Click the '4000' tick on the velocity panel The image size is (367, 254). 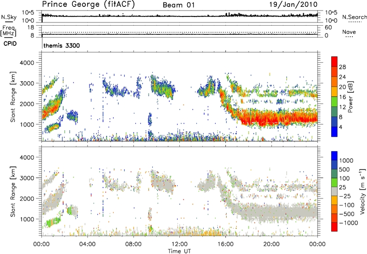[x=27, y=157]
